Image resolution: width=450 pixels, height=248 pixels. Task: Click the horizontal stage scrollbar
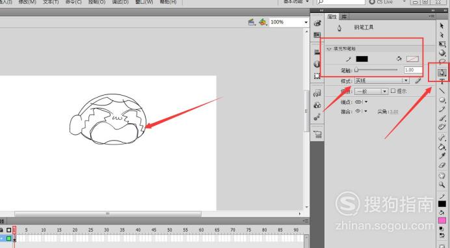click(x=108, y=214)
